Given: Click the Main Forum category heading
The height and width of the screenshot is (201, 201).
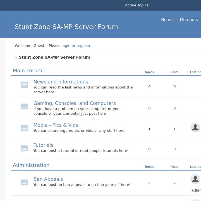Looking at the screenshot, I should (x=27, y=71).
